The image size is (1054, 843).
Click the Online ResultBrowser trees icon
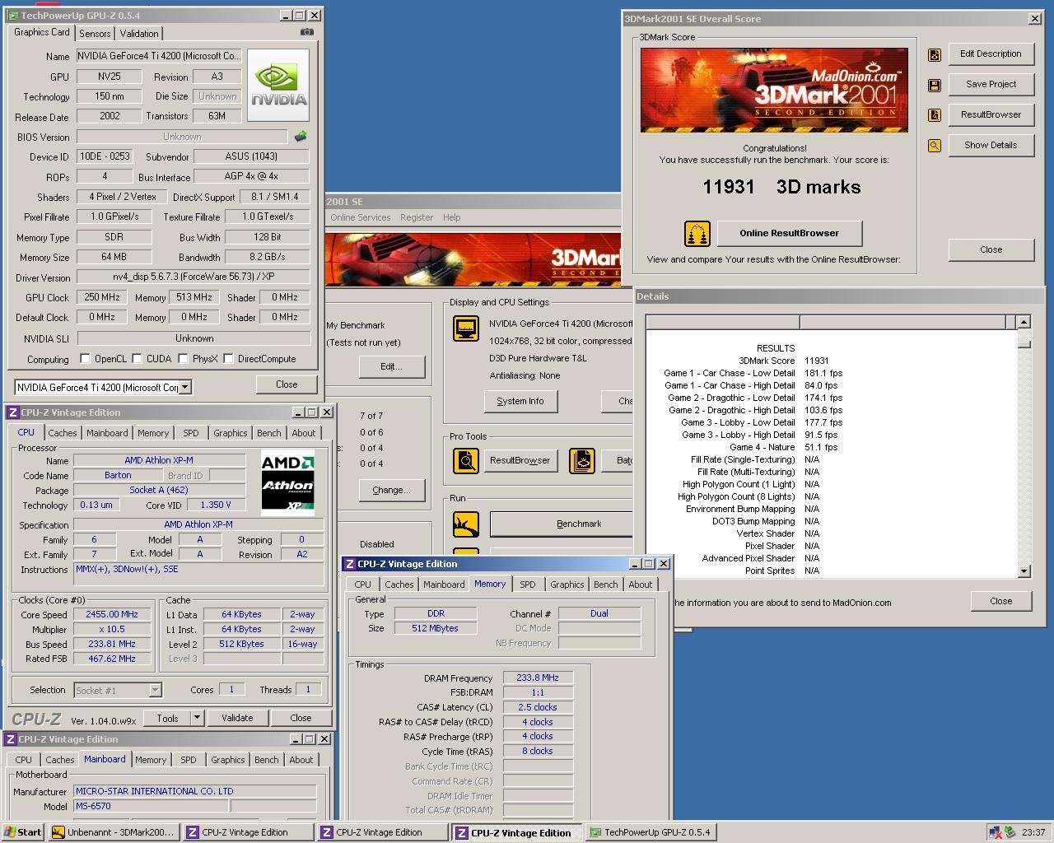pyautogui.click(x=697, y=234)
